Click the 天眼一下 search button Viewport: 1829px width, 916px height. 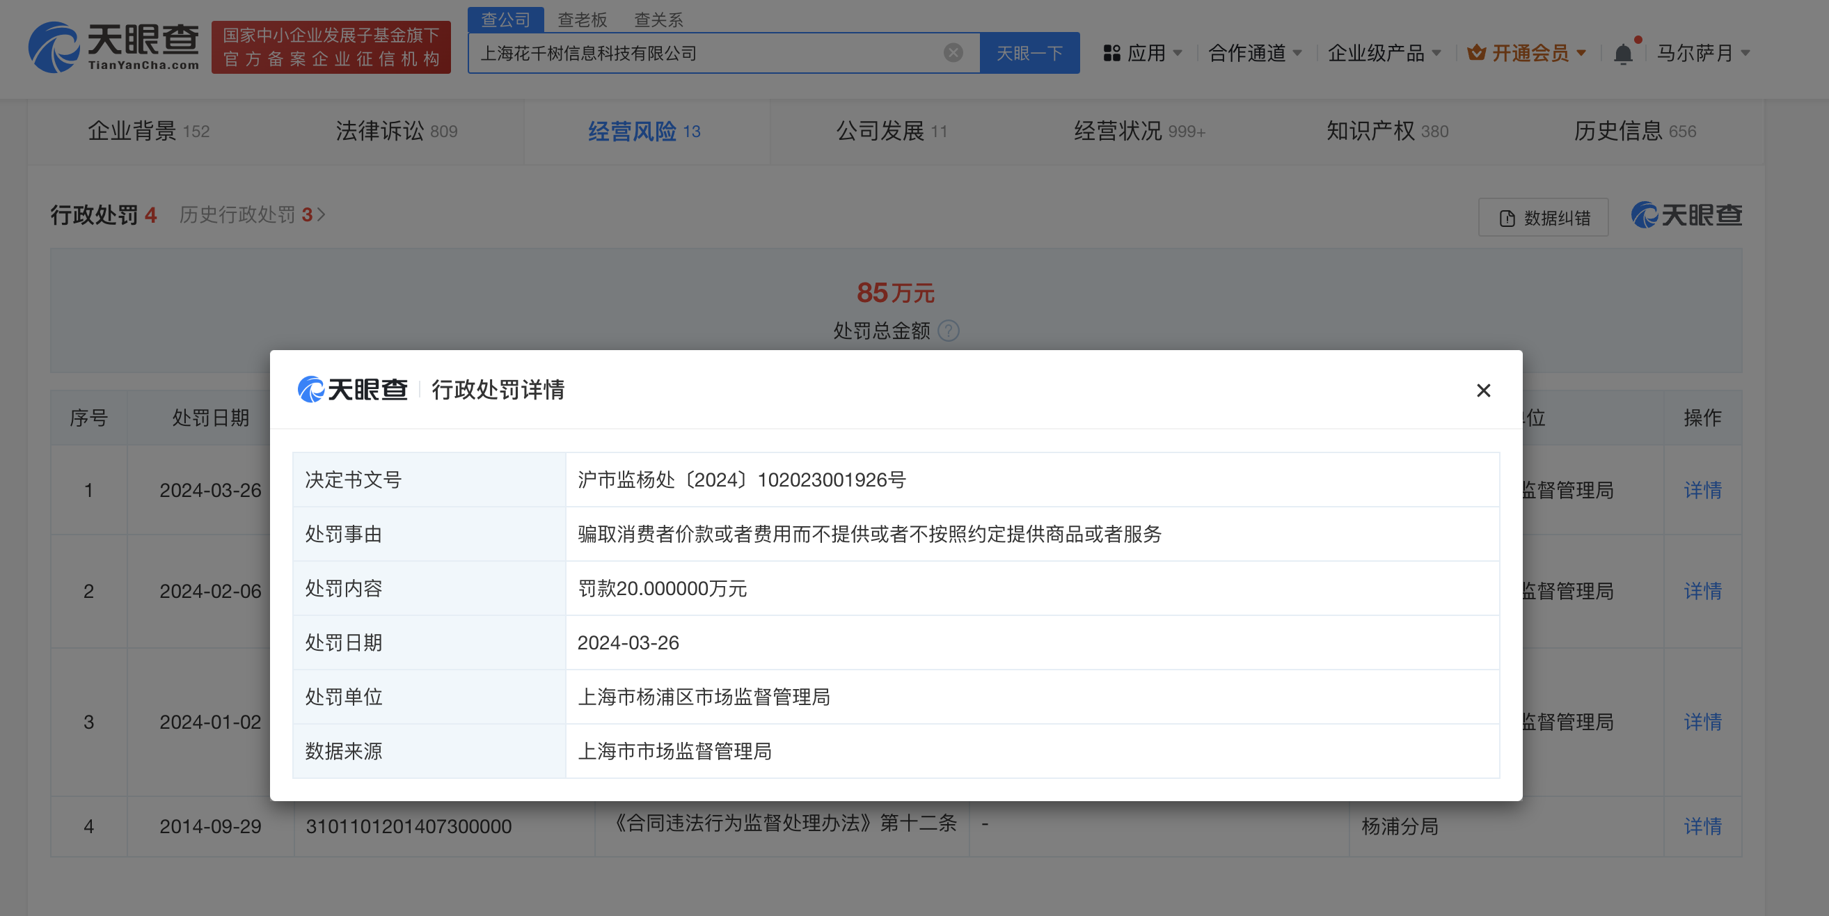pos(1029,54)
